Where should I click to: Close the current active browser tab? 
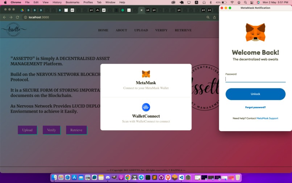141,10
